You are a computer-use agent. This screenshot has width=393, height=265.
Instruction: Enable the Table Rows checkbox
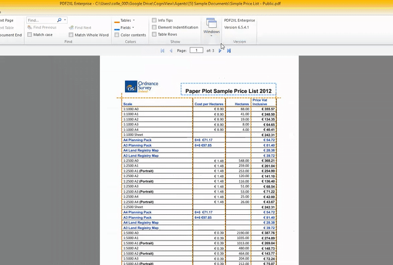click(x=154, y=34)
